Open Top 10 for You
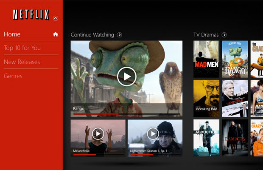 22,48
